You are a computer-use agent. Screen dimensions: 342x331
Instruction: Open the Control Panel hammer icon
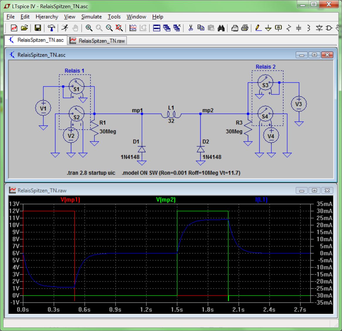tap(51, 28)
